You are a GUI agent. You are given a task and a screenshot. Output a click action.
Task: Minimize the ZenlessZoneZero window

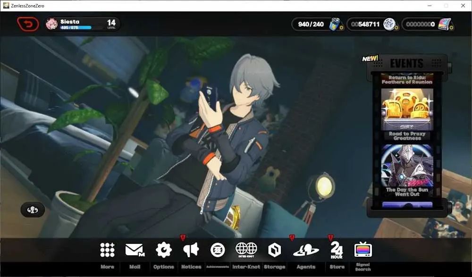pyautogui.click(x=430, y=6)
